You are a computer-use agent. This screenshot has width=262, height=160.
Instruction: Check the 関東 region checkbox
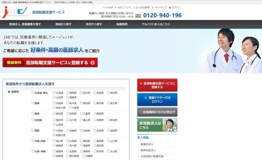tap(33, 103)
